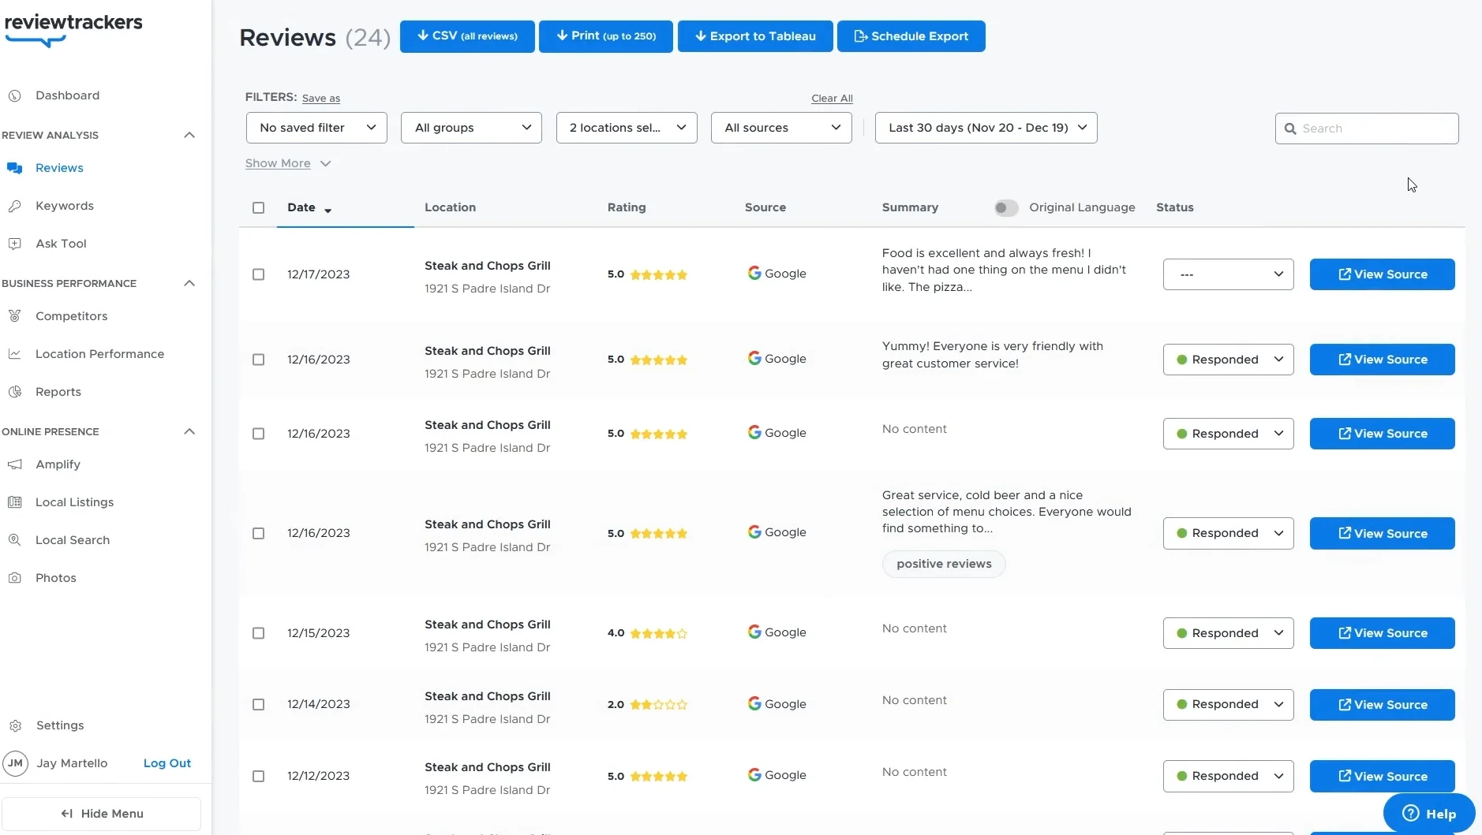This screenshot has width=1482, height=835.
Task: Collapse the Review Analysis section
Action: pyautogui.click(x=189, y=135)
